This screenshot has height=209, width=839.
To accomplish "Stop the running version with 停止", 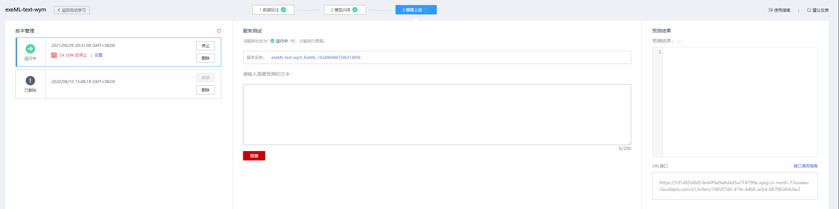I will [205, 46].
